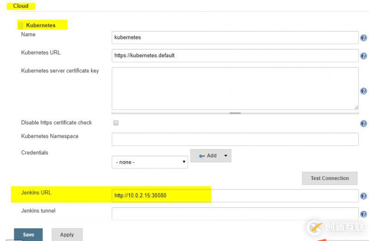Focus the Kubernetes Namespace input field
The height and width of the screenshot is (241, 369).
pos(235,139)
